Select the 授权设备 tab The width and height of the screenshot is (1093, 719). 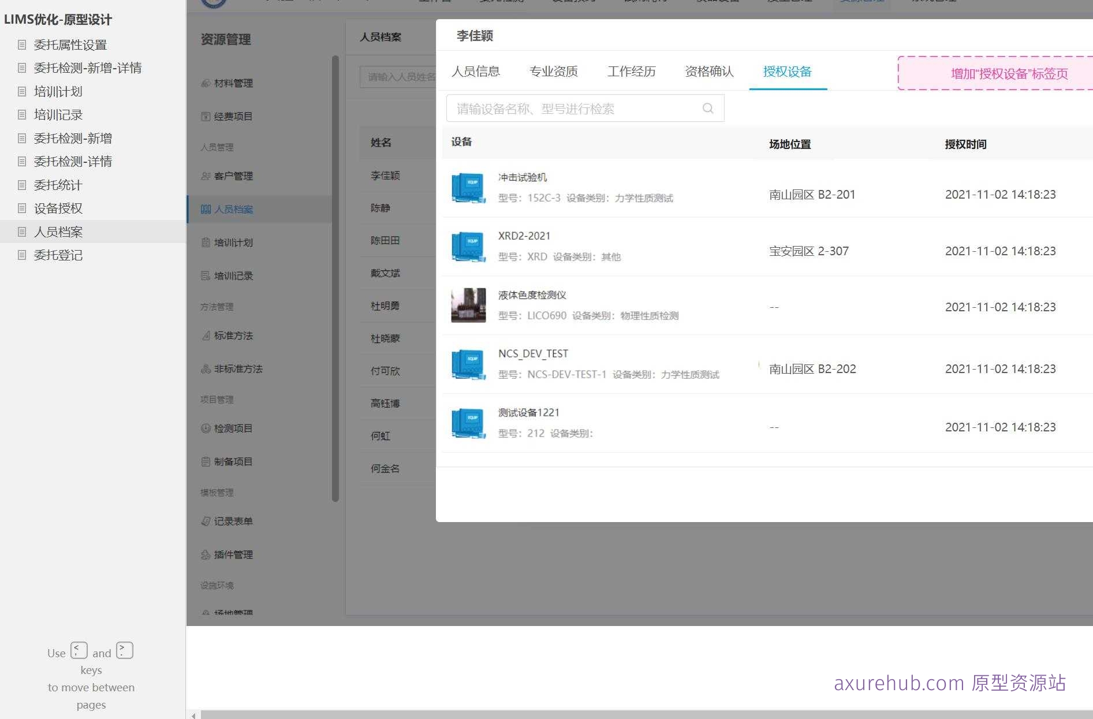[788, 72]
